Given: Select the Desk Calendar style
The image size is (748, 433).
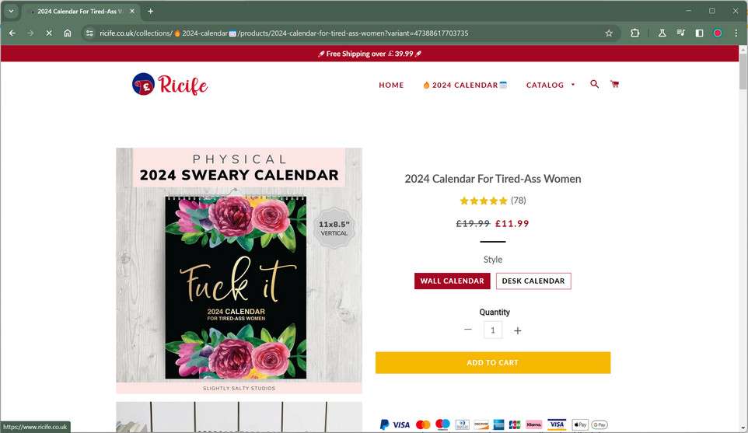Looking at the screenshot, I should tap(533, 281).
